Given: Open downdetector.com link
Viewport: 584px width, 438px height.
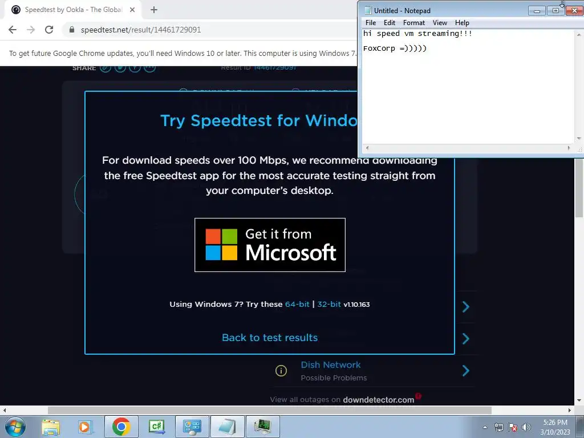Looking at the screenshot, I should click(379, 400).
